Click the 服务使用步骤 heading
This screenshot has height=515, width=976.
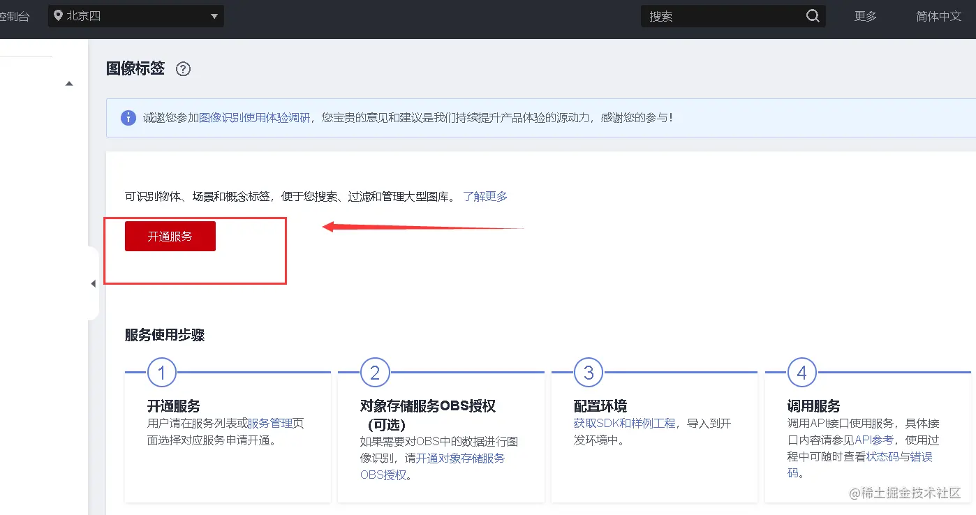pos(165,335)
